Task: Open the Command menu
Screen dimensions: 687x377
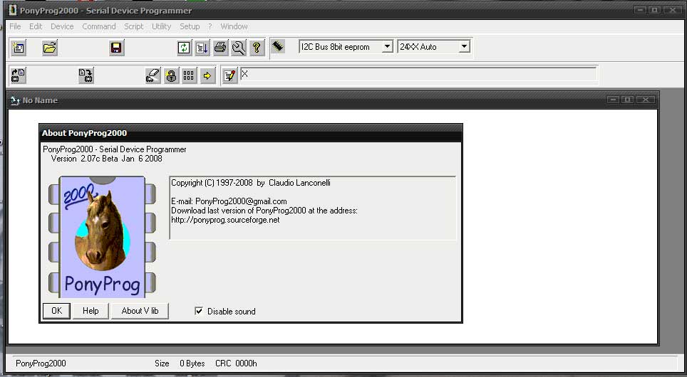Action: [99, 26]
